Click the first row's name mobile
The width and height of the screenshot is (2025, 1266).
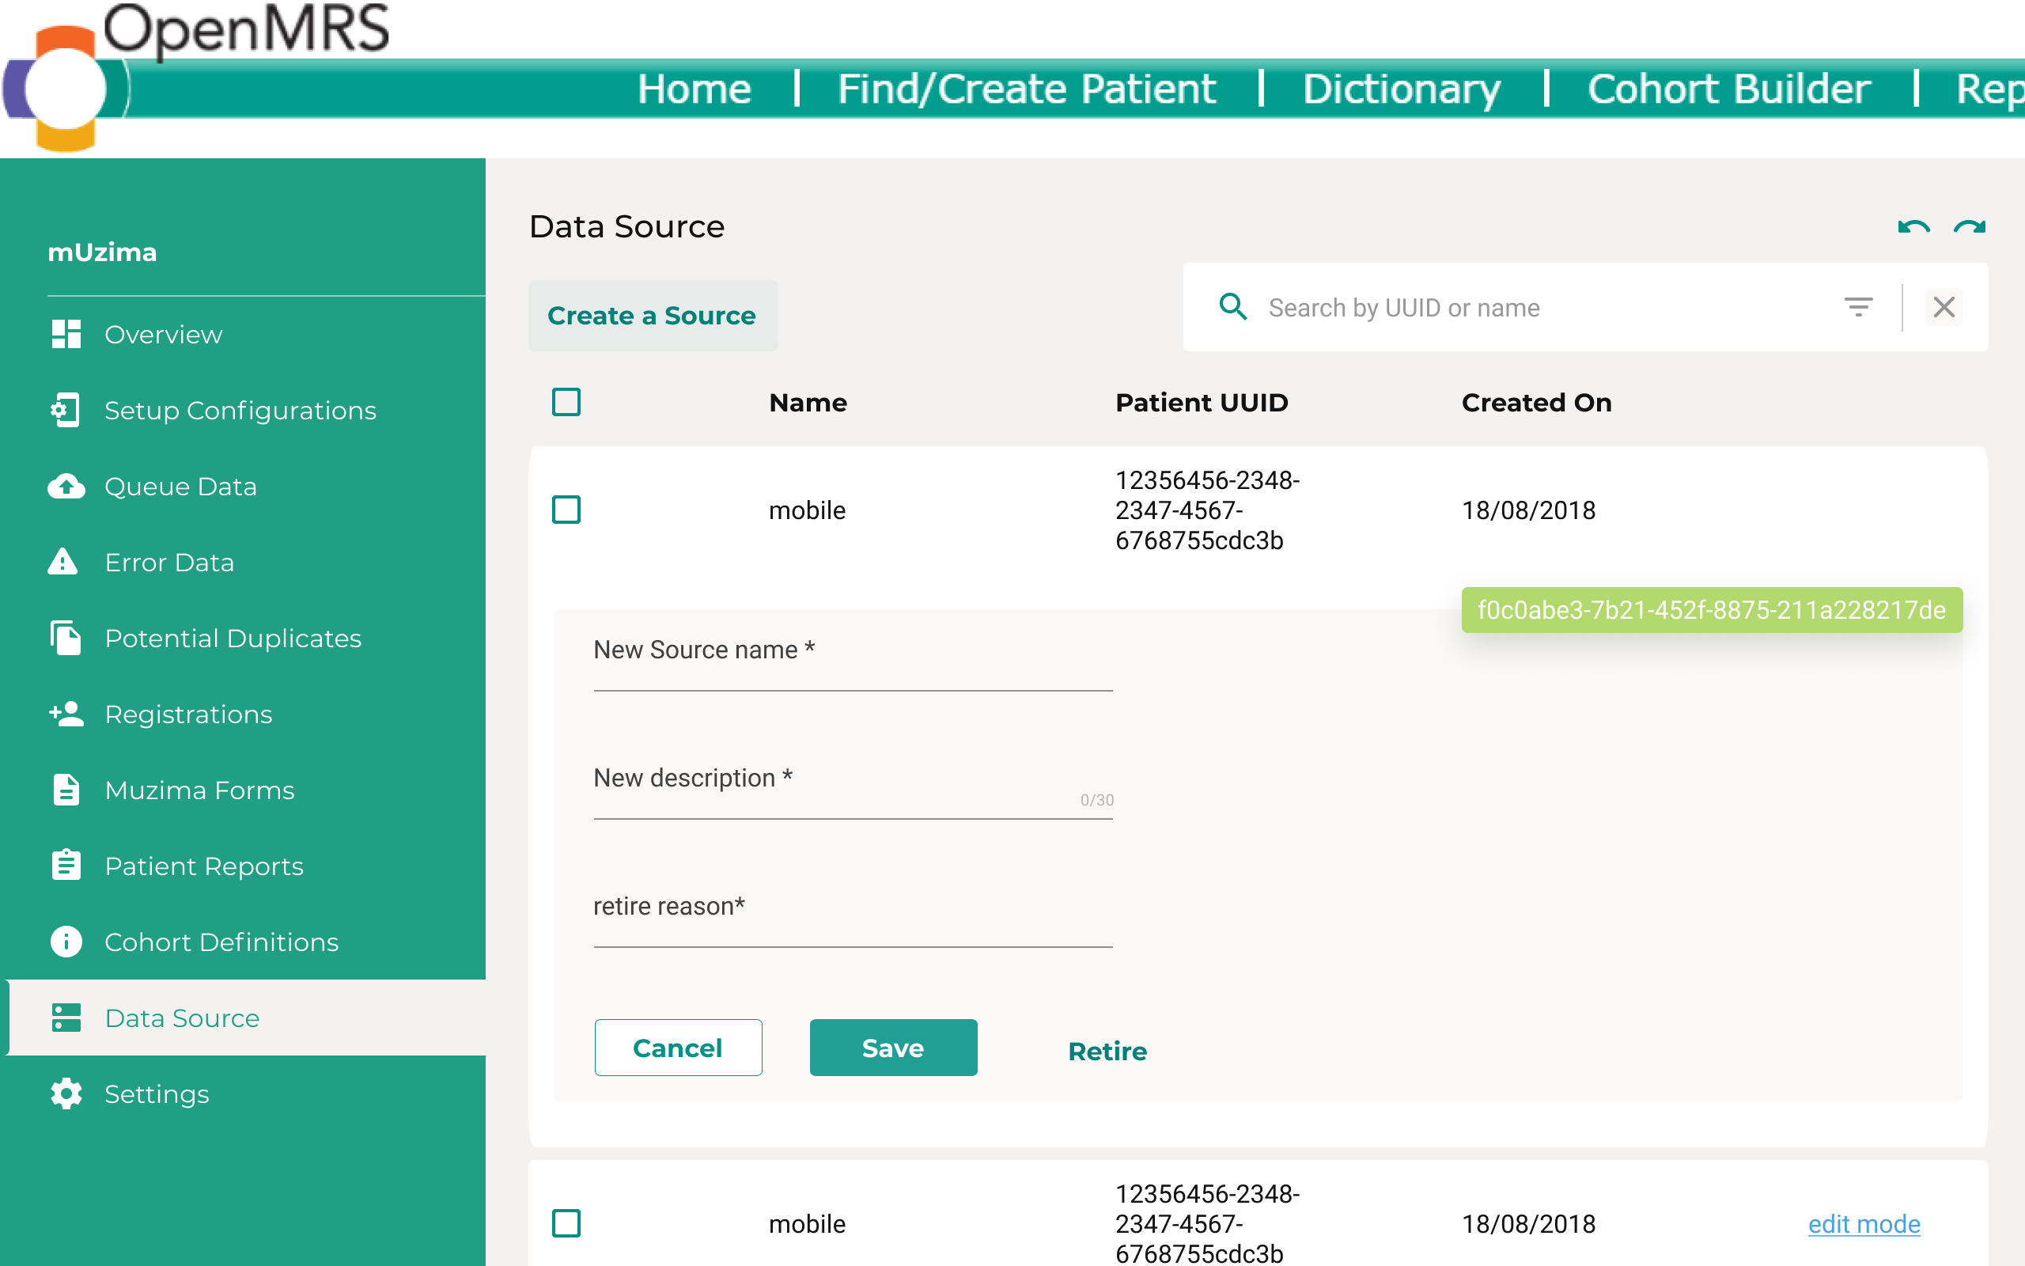click(807, 510)
